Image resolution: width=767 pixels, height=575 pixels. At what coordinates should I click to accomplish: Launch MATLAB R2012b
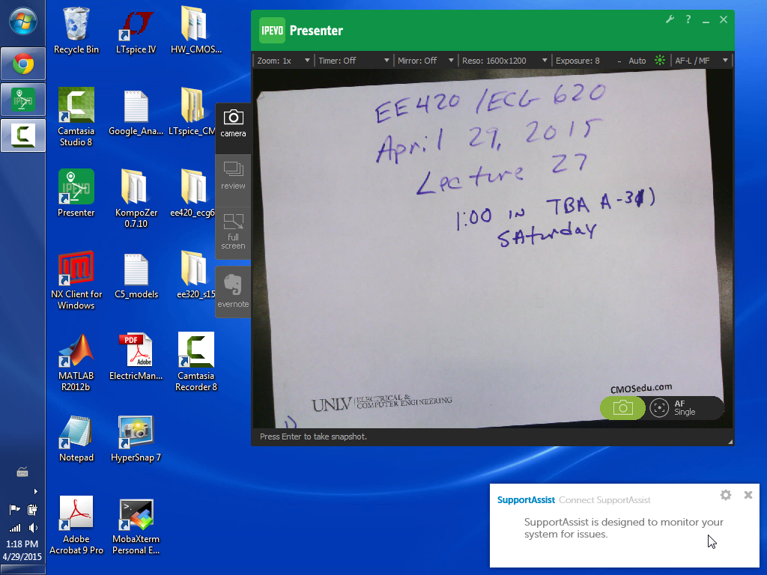click(x=76, y=362)
